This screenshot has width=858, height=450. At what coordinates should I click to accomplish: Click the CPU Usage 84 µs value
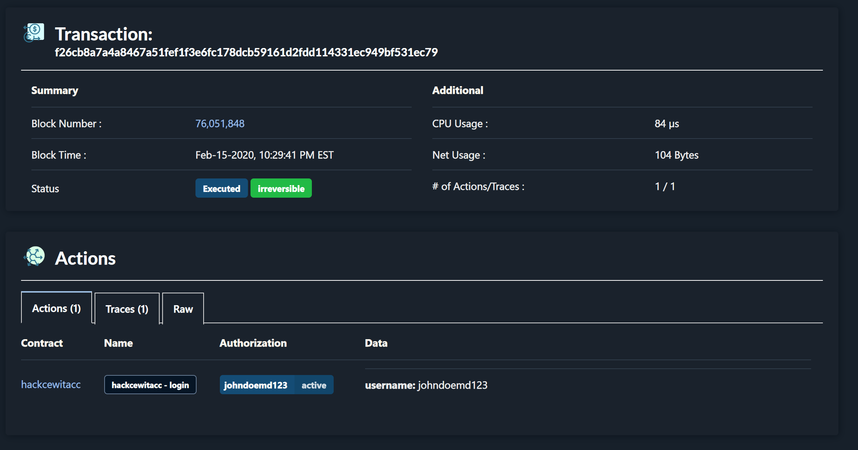[x=667, y=123]
